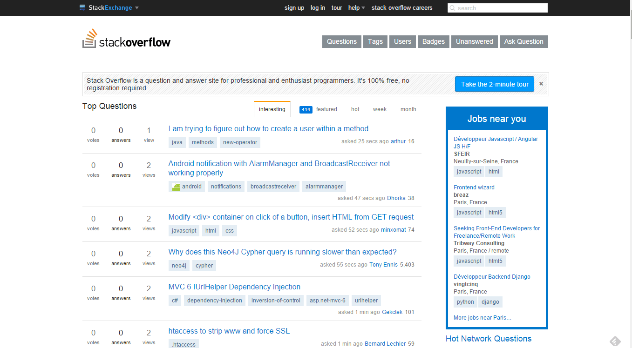The width and height of the screenshot is (632, 348).
Task: Open the tour link in top bar
Action: point(337,8)
